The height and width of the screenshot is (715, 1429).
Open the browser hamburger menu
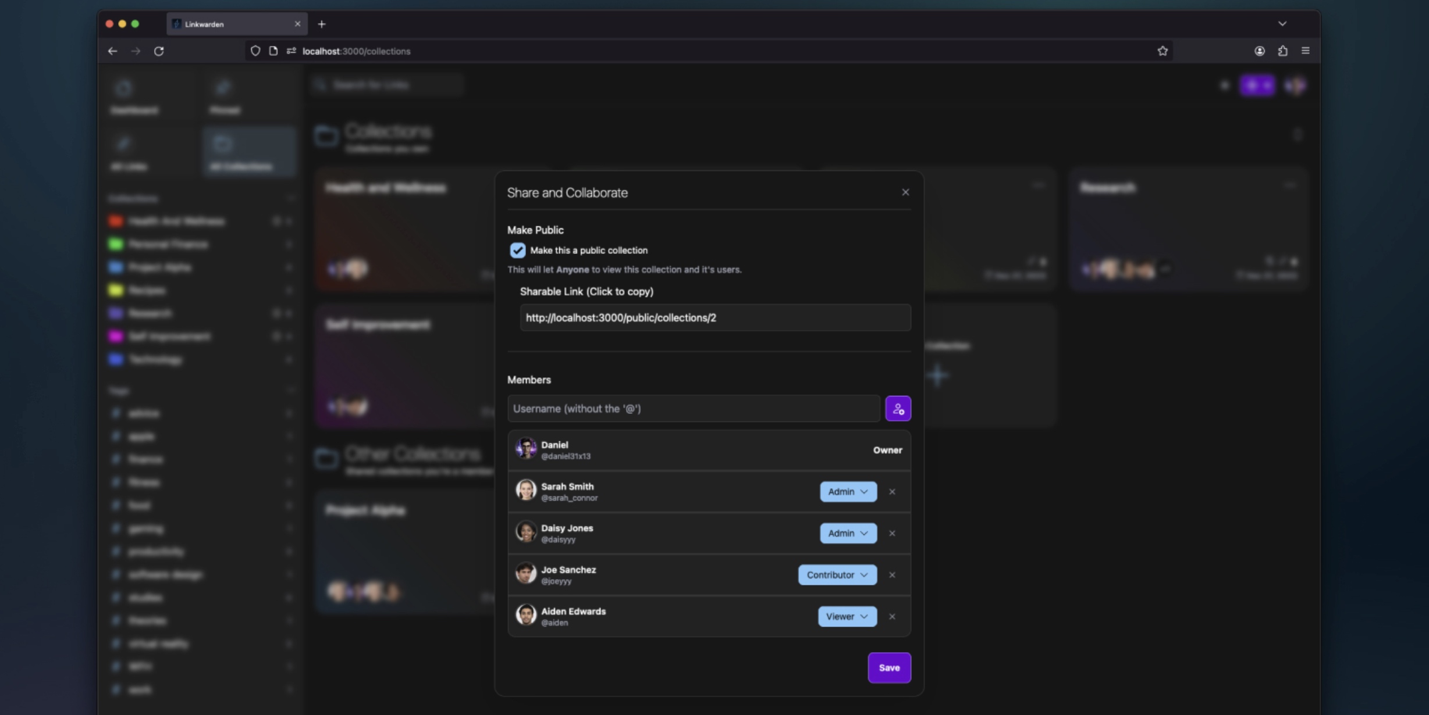1306,51
